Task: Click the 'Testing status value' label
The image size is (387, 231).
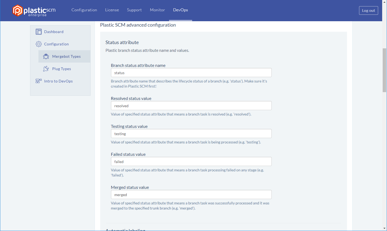Action: [x=129, y=126]
